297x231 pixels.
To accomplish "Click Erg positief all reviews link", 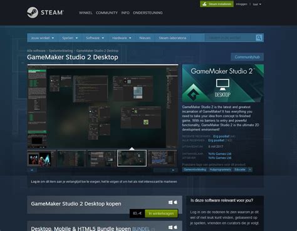I will point(216,140).
